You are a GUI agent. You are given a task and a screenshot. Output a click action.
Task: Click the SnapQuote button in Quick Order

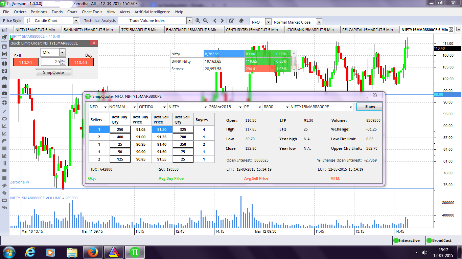click(x=53, y=73)
